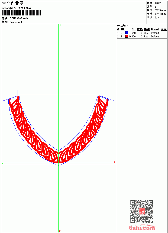Click the red embroidery design on the left side
Viewport: 168px width, 233px height.
33,131
